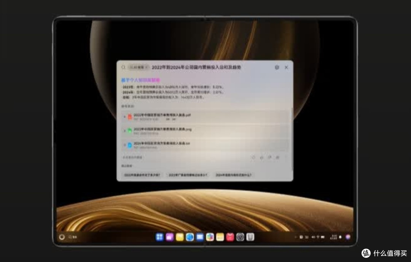Click the Wi-Fi icon in system tray

318,237
